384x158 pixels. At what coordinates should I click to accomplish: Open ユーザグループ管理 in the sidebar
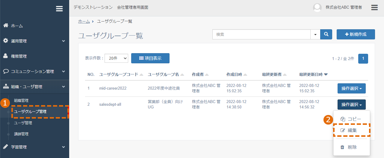click(x=30, y=112)
